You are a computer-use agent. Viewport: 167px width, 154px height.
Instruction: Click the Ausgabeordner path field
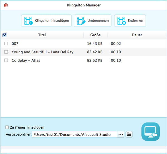point(74,134)
